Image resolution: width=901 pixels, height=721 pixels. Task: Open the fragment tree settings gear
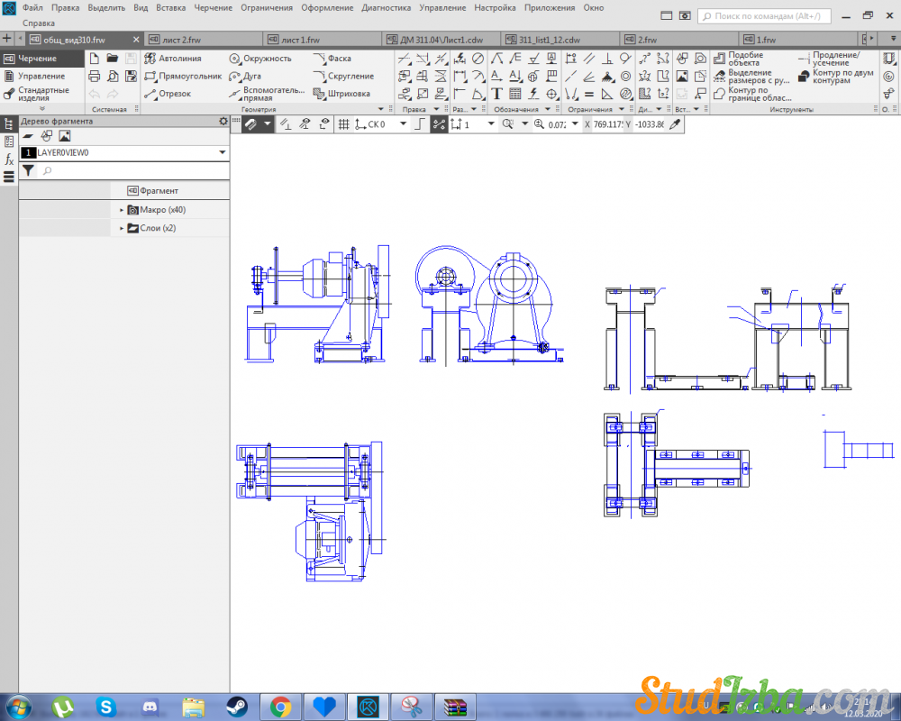223,121
